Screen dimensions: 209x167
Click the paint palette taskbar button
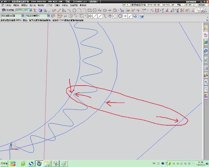click(x=64, y=163)
